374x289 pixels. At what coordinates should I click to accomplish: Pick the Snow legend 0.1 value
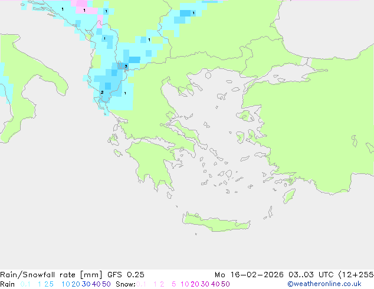[141, 284]
